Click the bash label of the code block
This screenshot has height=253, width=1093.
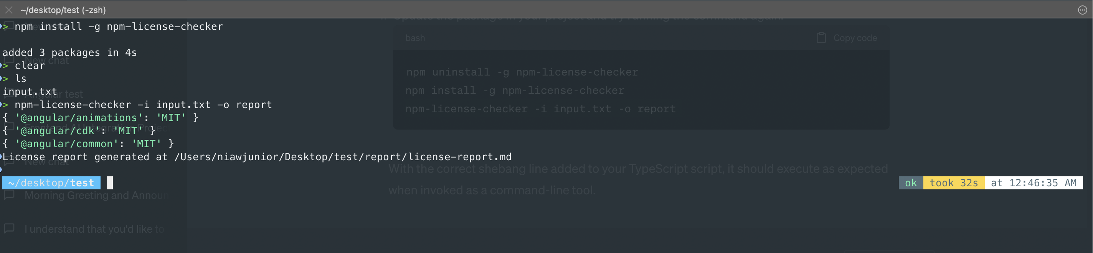pyautogui.click(x=415, y=38)
